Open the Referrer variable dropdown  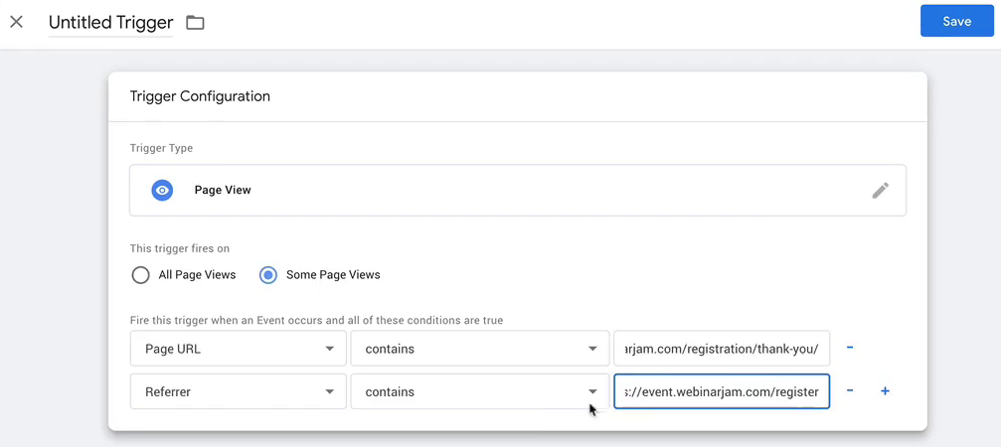pos(239,391)
